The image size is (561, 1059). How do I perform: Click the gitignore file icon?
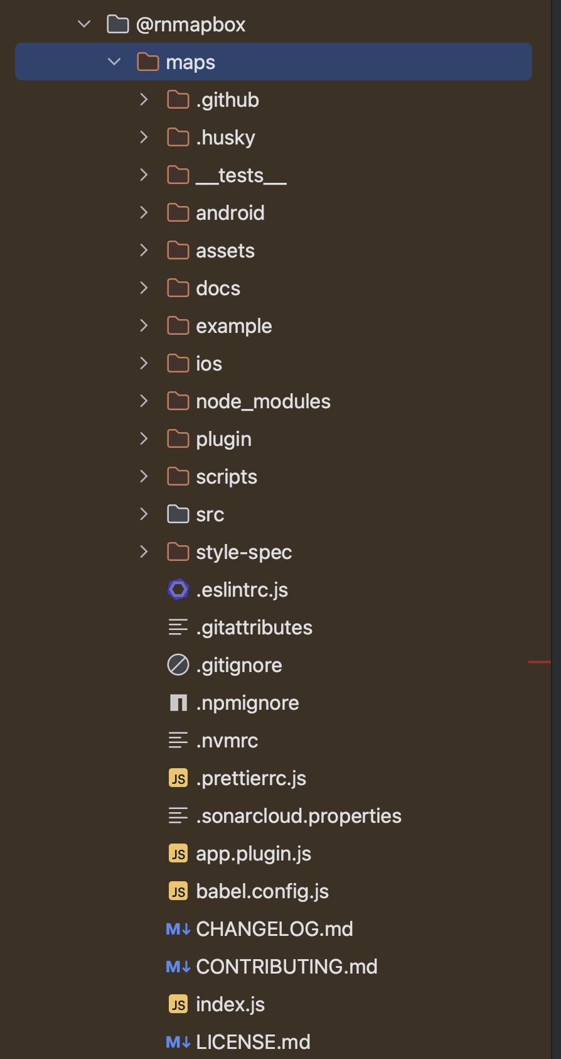(178, 665)
